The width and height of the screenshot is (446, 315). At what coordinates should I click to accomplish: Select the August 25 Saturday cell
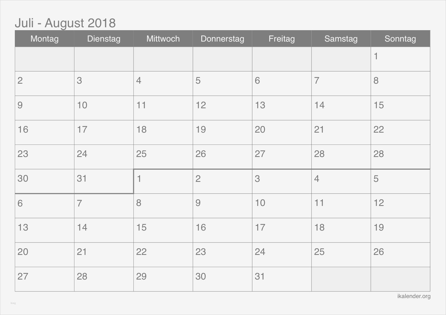[x=341, y=255]
